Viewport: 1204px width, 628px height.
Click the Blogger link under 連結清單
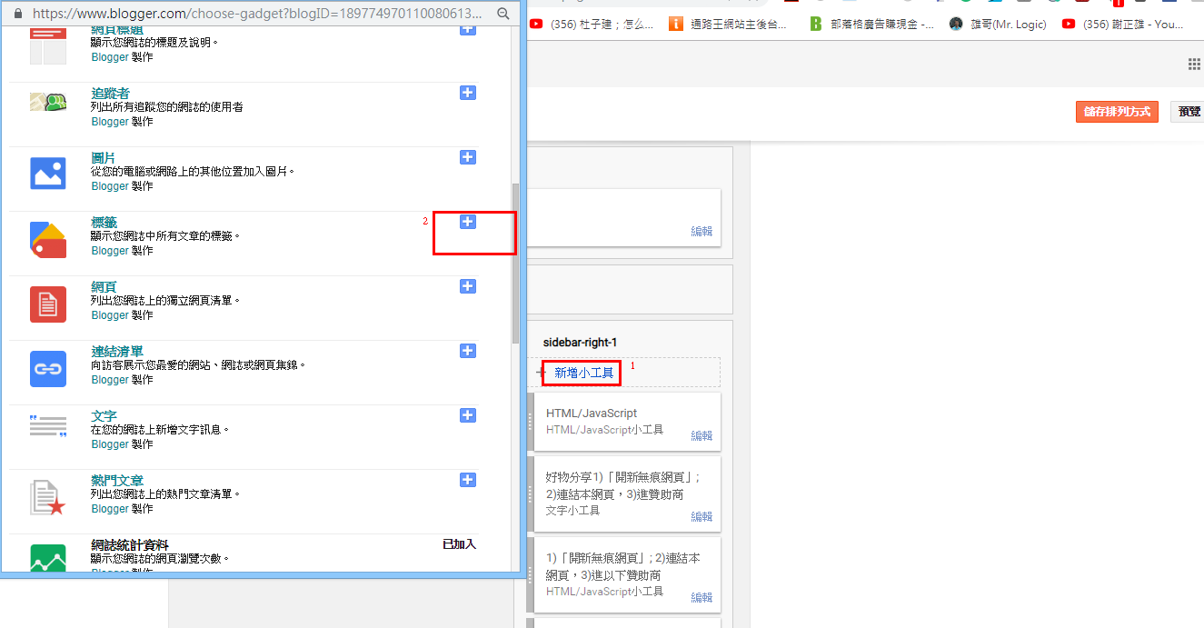pyautogui.click(x=110, y=379)
